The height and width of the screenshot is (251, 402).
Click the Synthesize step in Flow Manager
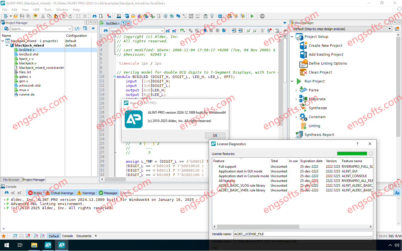click(x=318, y=108)
